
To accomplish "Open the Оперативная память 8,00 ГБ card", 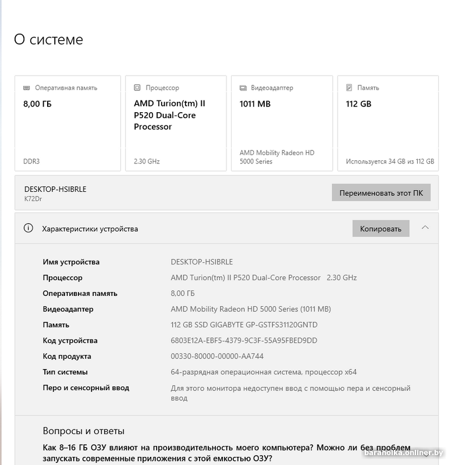I will 67,123.
